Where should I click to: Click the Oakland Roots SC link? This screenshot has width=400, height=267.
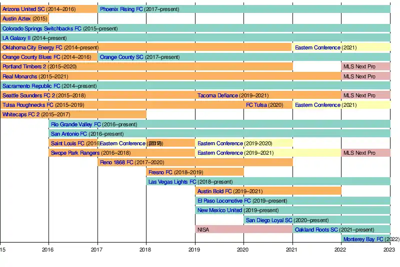tap(316, 230)
